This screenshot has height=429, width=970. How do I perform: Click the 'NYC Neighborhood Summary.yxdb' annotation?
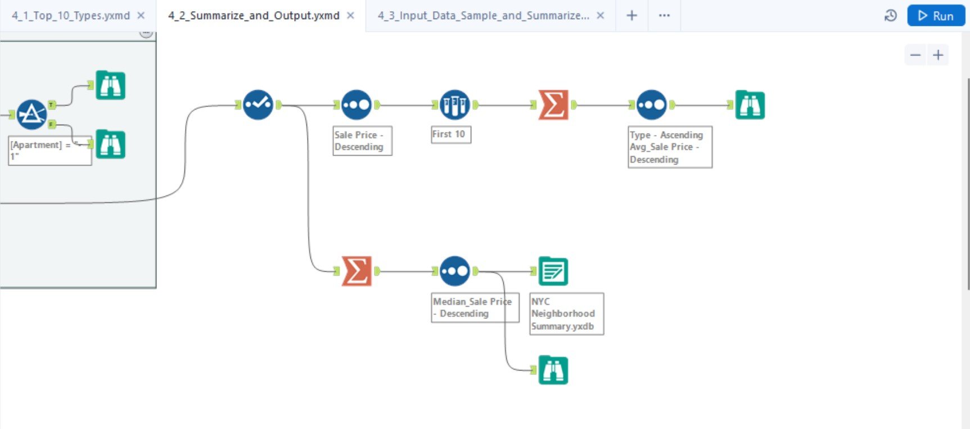pos(567,314)
